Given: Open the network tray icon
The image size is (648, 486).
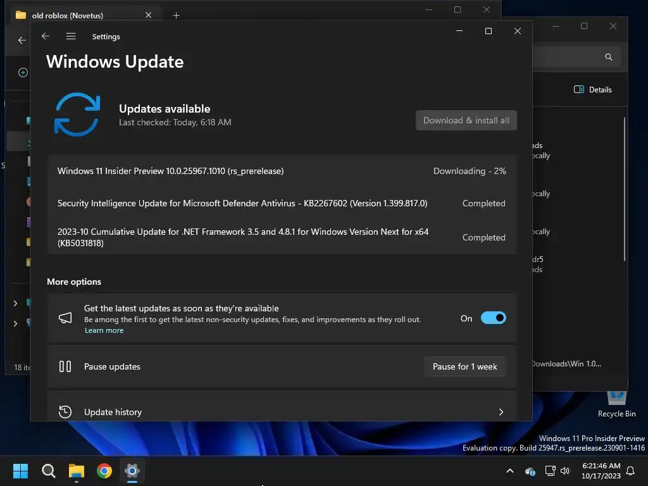Looking at the screenshot, I should tap(550, 471).
